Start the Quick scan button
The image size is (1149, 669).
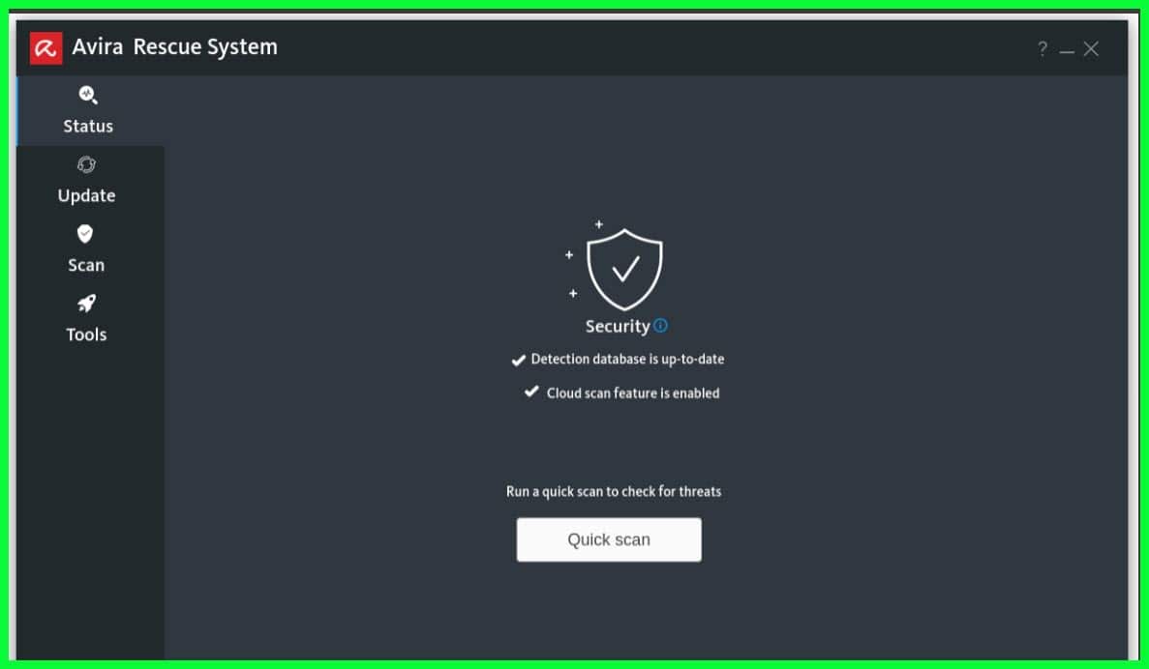609,540
